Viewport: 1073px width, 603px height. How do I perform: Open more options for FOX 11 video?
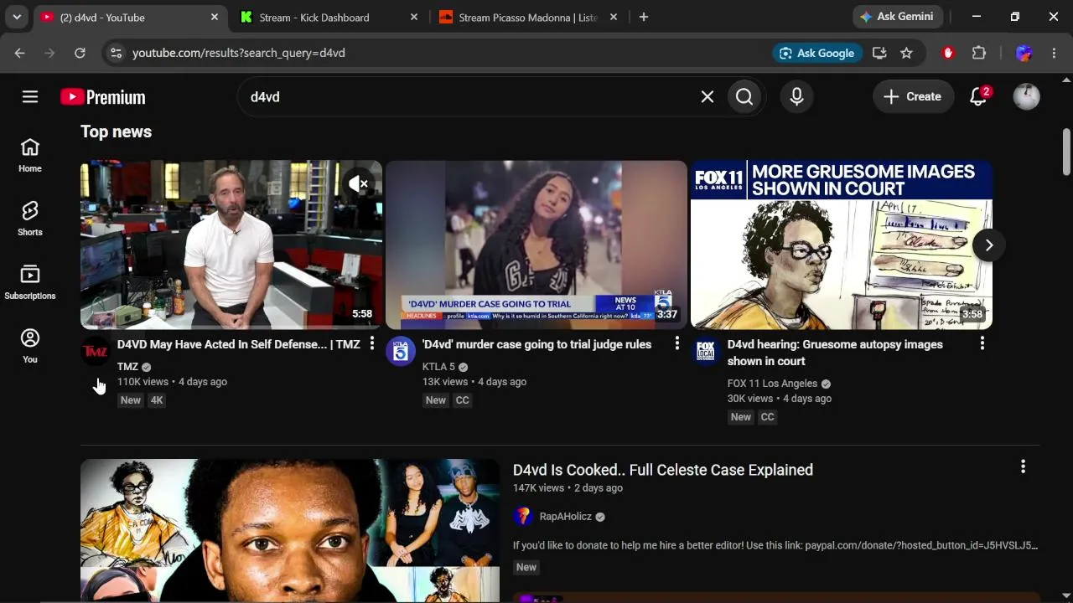pos(982,343)
